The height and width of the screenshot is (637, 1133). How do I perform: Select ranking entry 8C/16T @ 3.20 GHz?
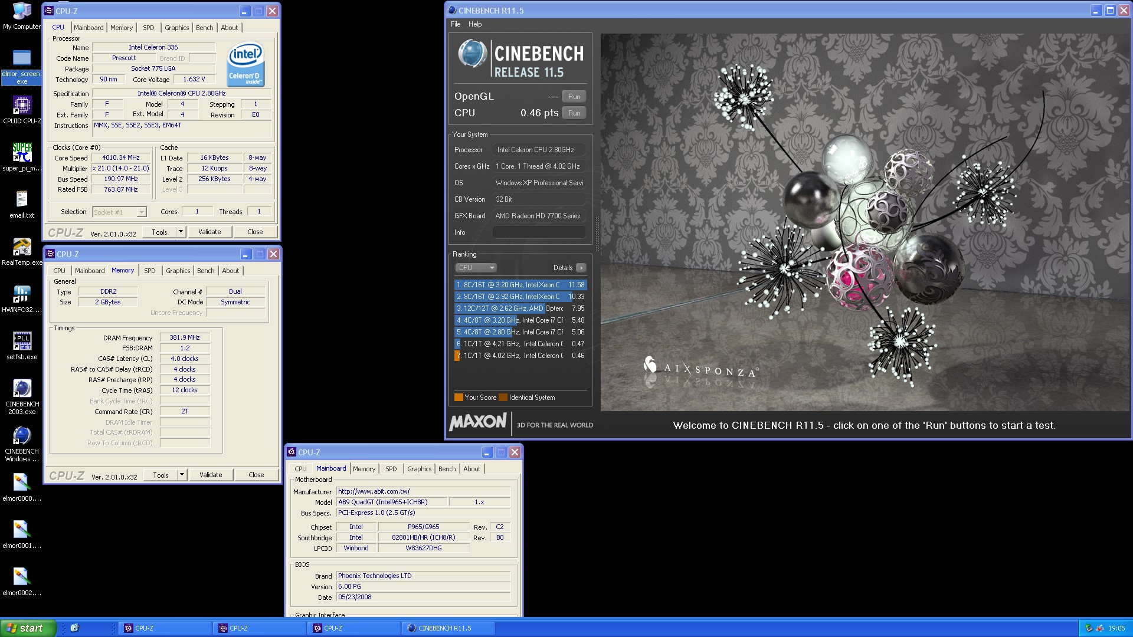click(520, 285)
